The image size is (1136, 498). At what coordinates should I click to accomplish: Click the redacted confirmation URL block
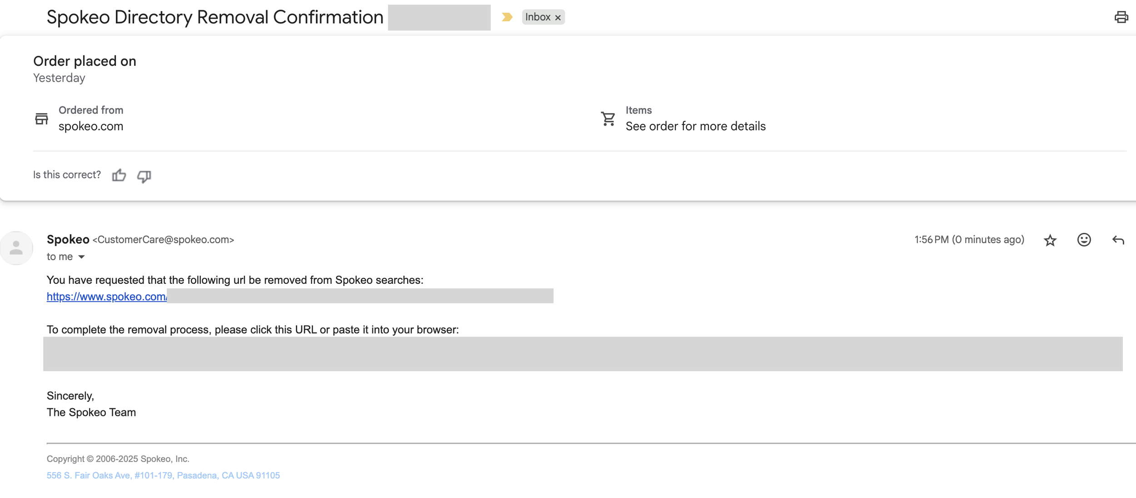coord(583,354)
